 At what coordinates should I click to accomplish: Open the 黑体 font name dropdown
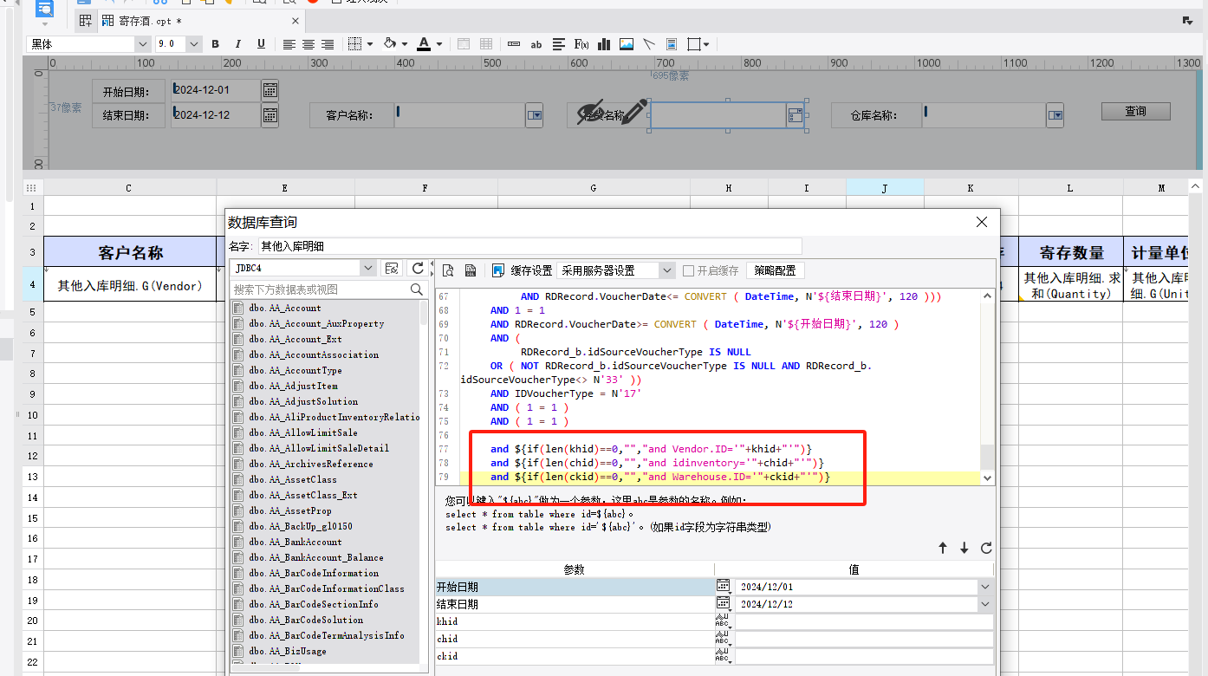142,44
